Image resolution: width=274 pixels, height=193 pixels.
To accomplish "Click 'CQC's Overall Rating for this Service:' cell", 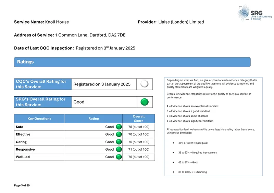I will (43, 84).
